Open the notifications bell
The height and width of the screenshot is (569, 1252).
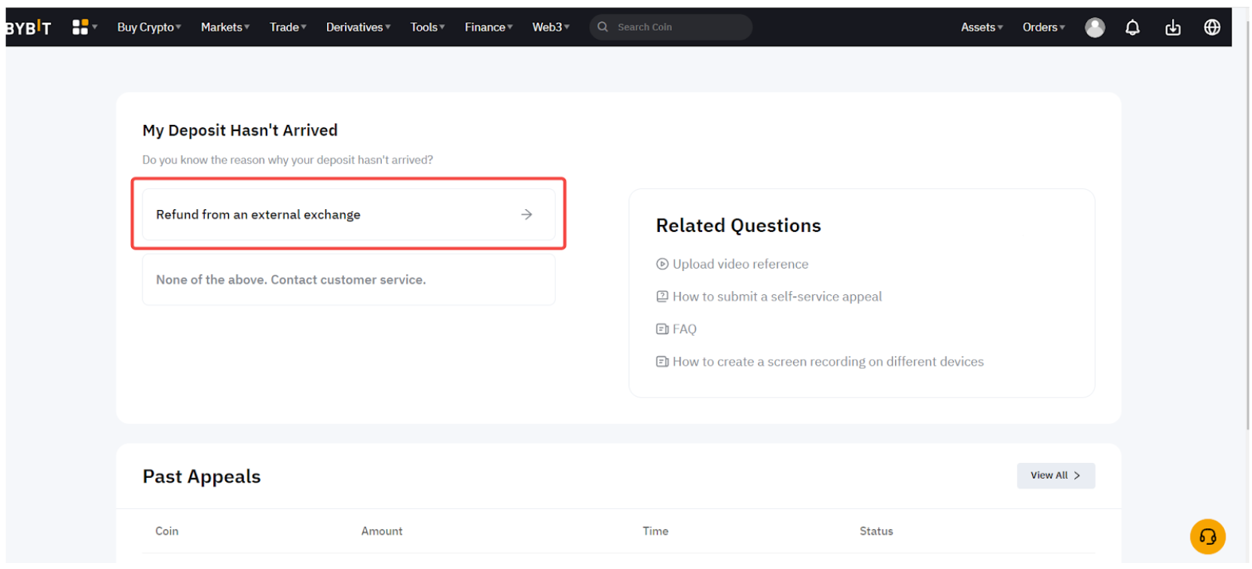1131,28
